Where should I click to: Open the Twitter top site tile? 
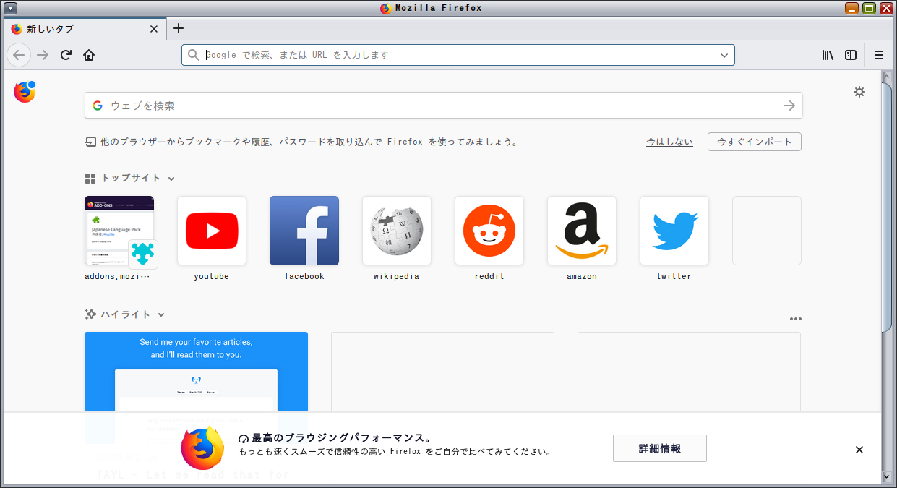coord(674,231)
